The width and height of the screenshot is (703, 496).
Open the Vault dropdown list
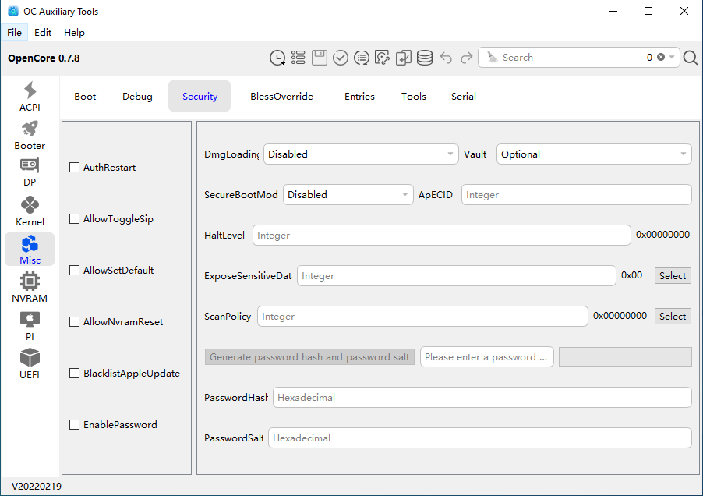[x=593, y=154]
